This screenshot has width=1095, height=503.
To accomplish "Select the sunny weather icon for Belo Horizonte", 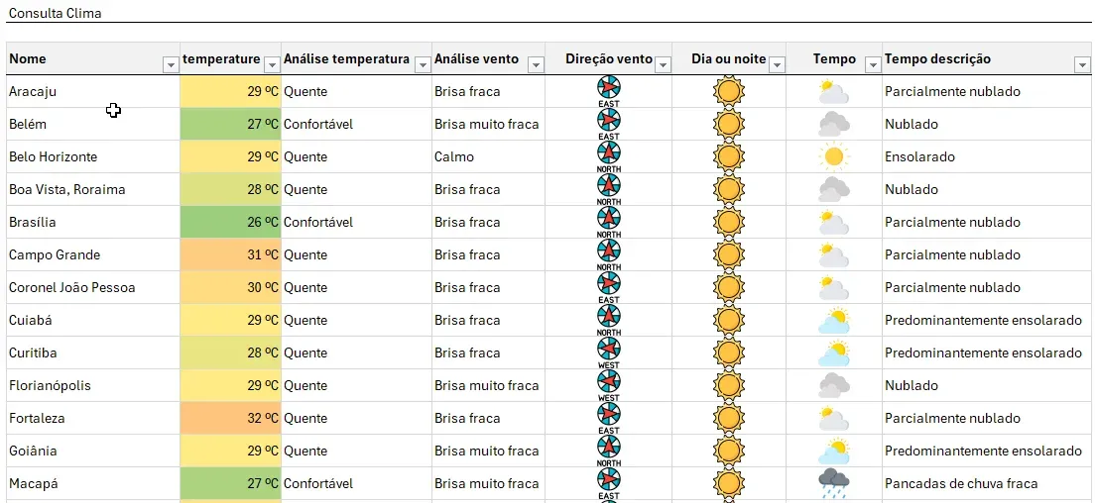I will [834, 156].
